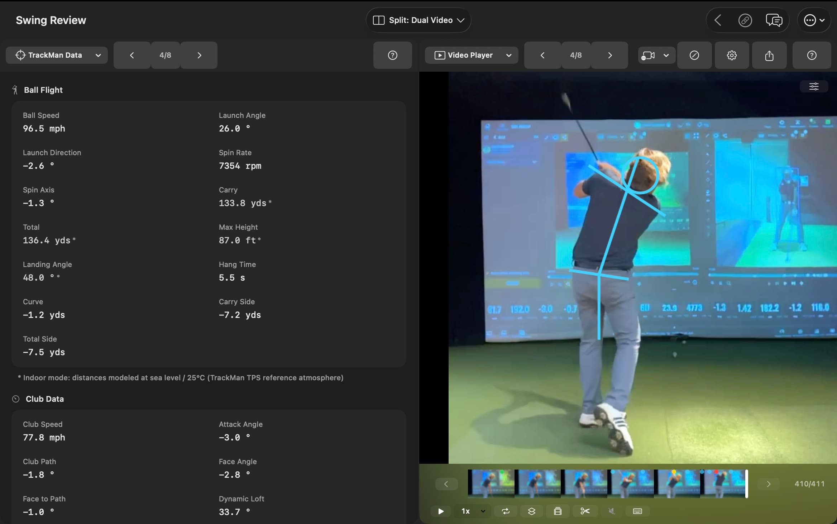
Task: Open the camera source dropdown
Action: (656, 56)
